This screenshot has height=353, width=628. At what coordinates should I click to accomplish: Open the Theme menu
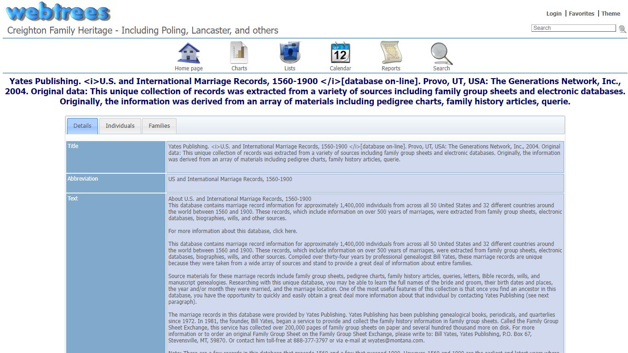tap(611, 14)
